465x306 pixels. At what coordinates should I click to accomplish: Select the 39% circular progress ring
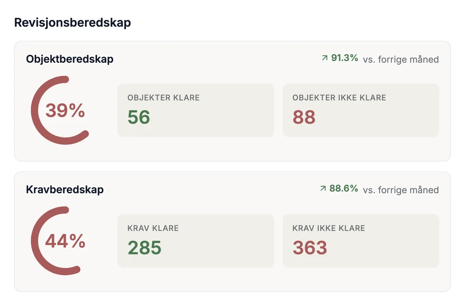click(x=60, y=110)
